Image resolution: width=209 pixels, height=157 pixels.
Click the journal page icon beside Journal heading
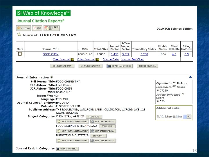19,35
